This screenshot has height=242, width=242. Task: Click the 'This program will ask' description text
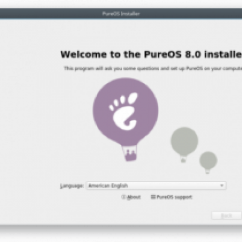click(x=153, y=68)
